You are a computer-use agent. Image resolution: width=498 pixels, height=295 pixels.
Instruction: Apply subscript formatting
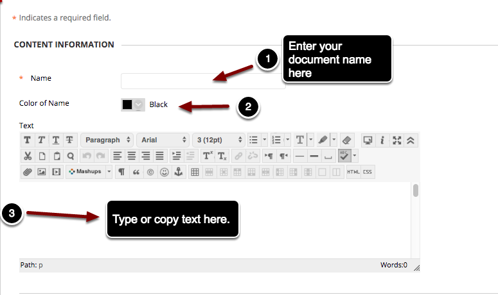click(222, 156)
